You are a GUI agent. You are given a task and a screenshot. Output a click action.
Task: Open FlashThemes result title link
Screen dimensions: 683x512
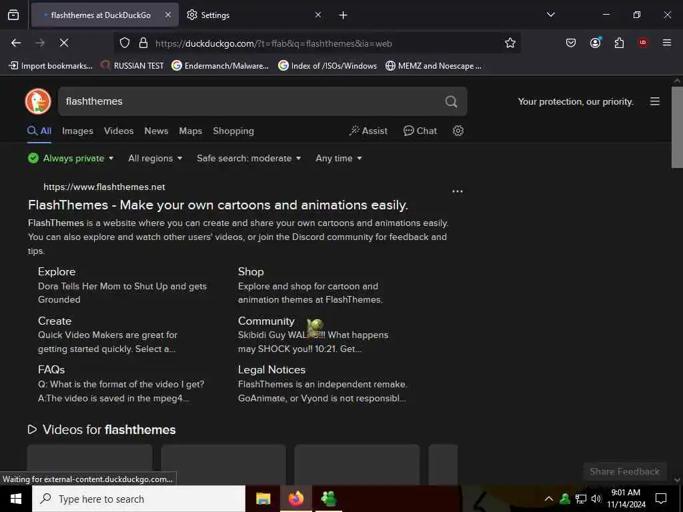point(218,205)
